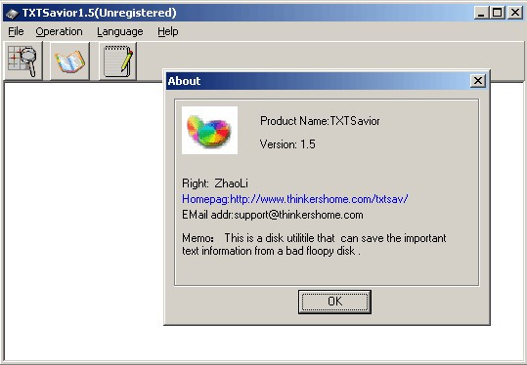Open the Operation menu
The width and height of the screenshot is (527, 365).
click(59, 31)
